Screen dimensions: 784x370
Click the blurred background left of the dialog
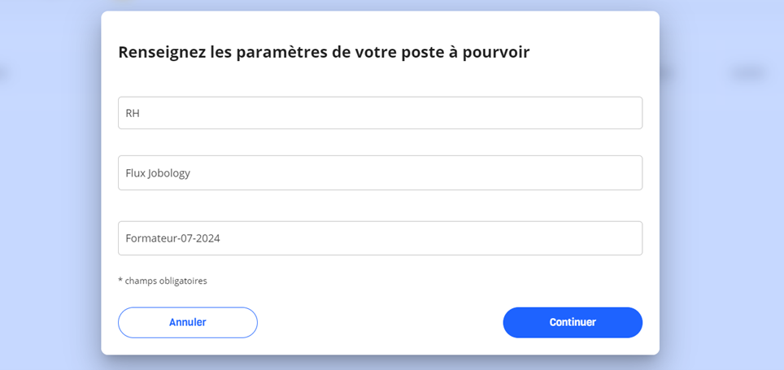[50, 200]
